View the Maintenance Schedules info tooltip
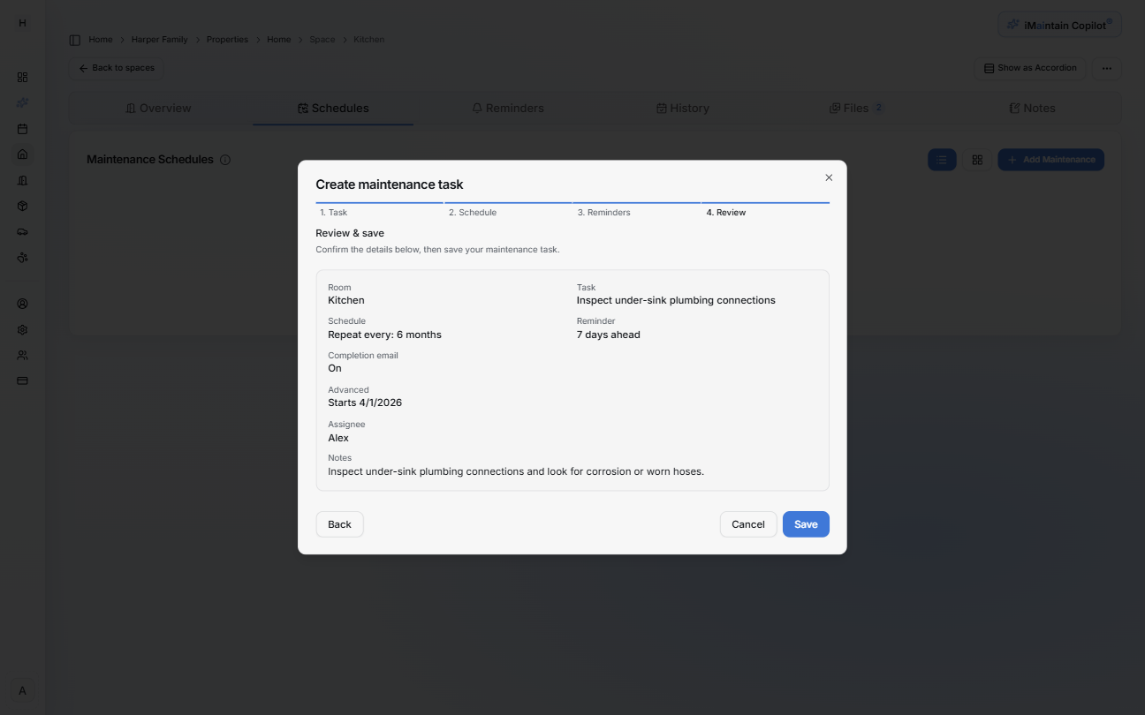Screen dimensions: 1145x715 click(226, 160)
